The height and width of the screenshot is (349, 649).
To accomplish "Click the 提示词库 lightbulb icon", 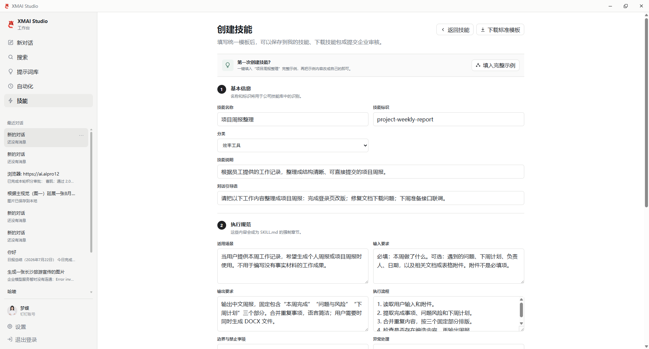I will tap(11, 72).
